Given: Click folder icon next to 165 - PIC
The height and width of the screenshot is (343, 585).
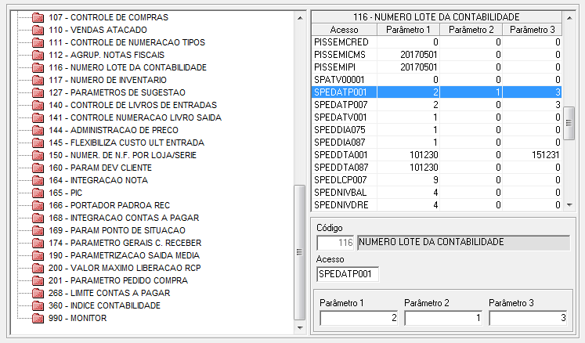Looking at the screenshot, I should (38, 193).
